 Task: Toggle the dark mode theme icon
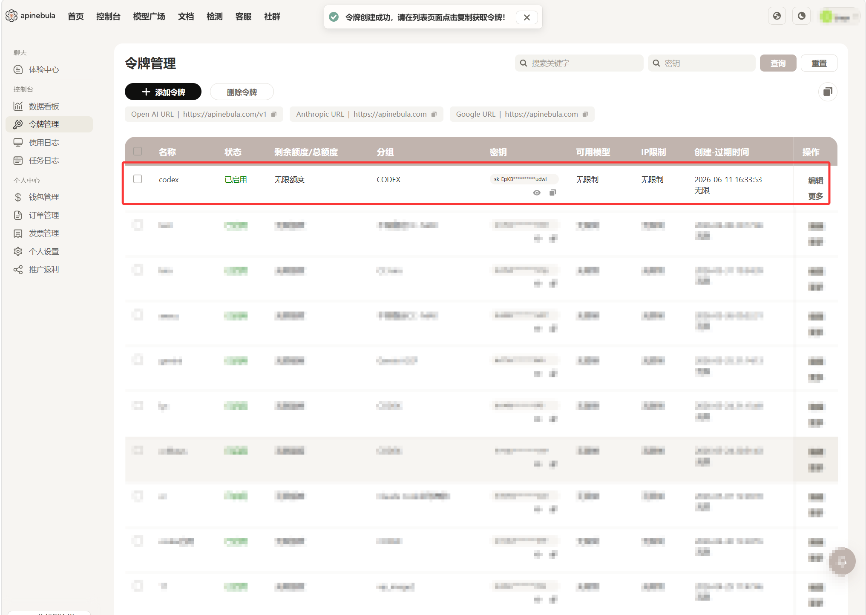[802, 16]
